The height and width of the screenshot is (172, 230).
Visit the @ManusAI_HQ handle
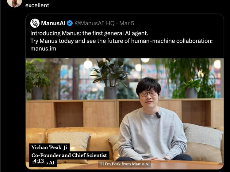pyautogui.click(x=95, y=24)
